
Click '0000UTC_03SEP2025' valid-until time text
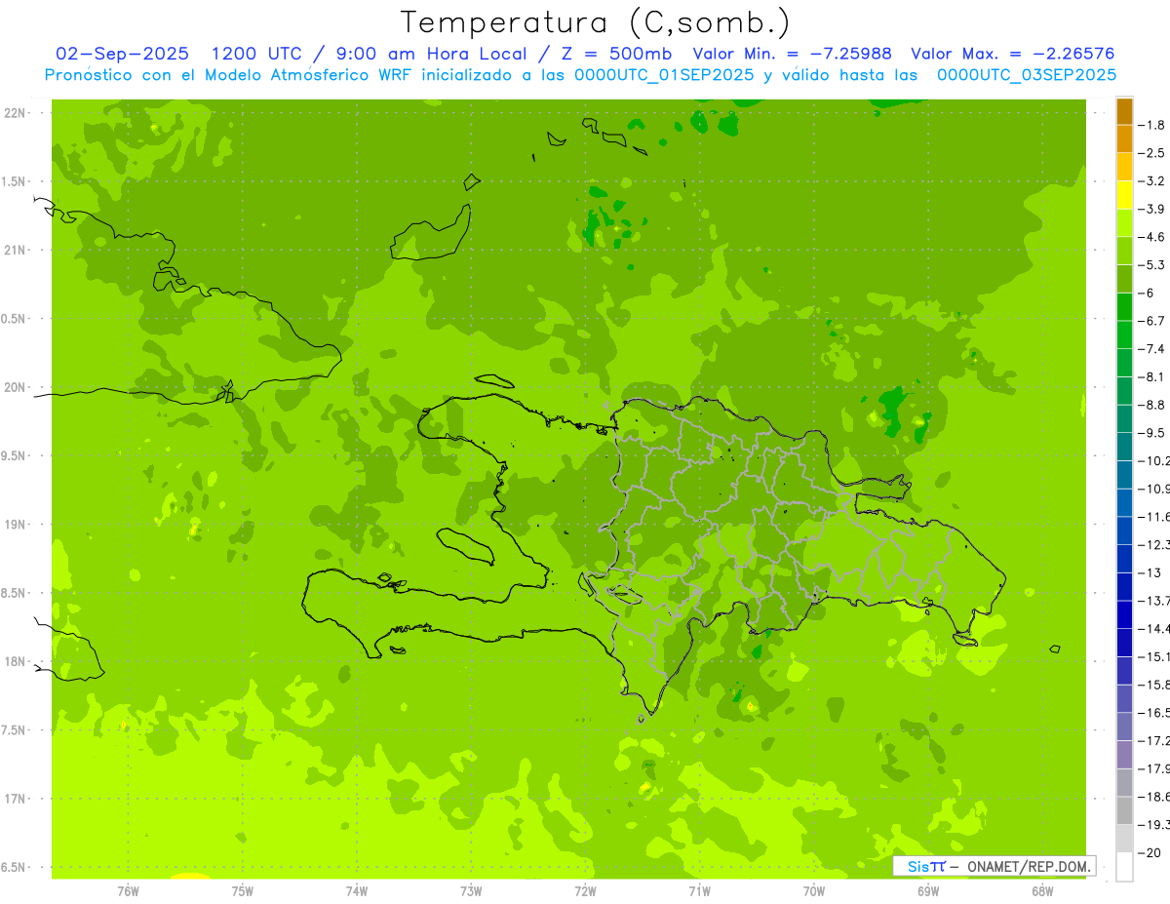[x=1027, y=75]
